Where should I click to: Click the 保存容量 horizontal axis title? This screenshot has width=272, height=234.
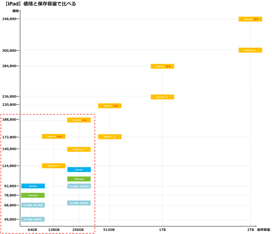pyautogui.click(x=263, y=230)
